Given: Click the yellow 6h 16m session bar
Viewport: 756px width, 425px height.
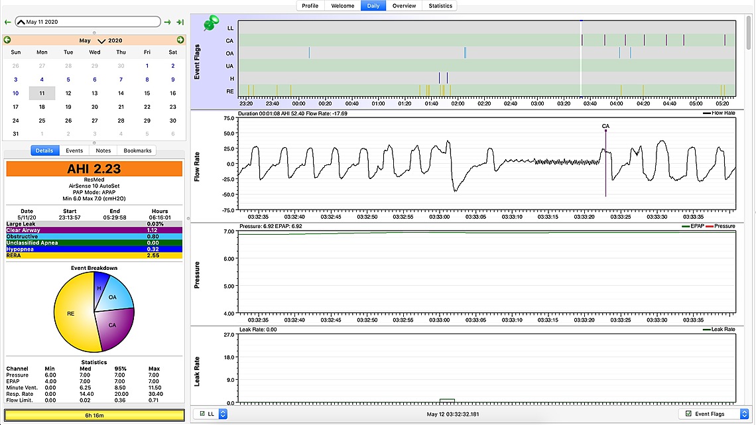Looking at the screenshot, I should [x=94, y=415].
